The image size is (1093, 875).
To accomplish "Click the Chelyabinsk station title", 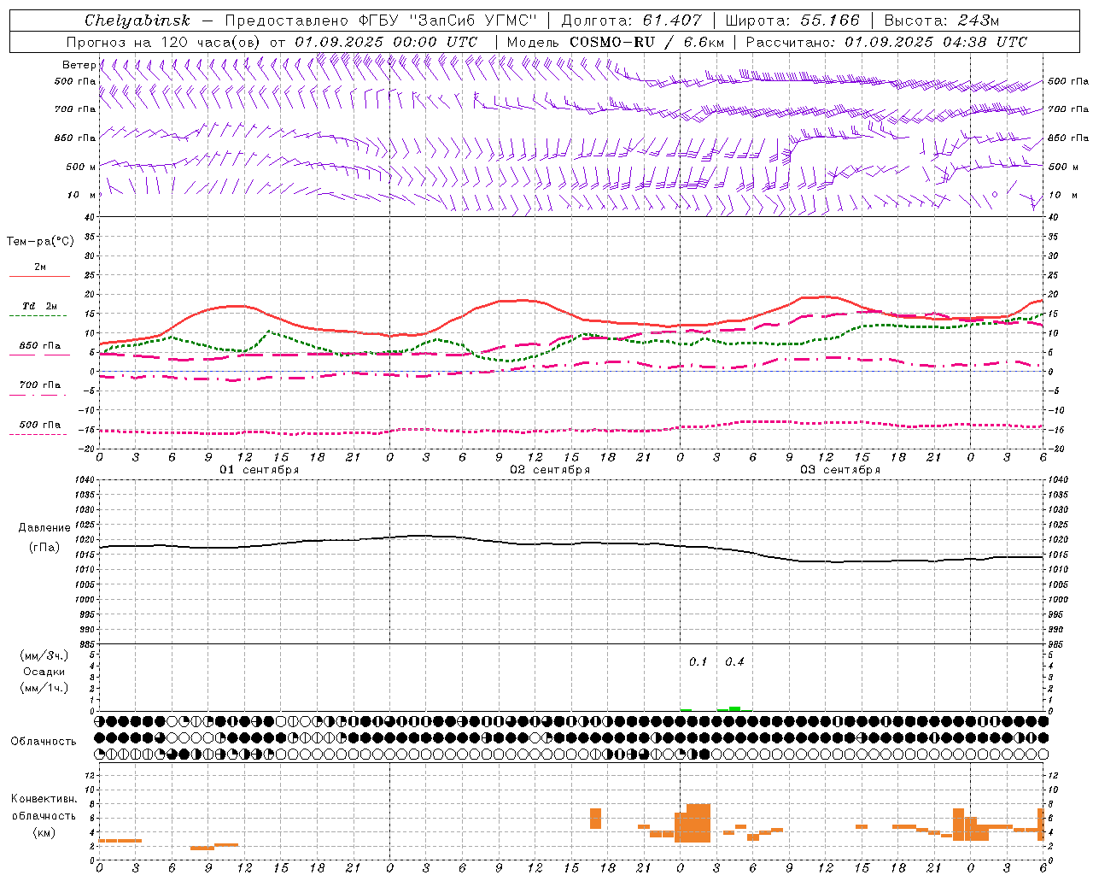I will coord(137,21).
